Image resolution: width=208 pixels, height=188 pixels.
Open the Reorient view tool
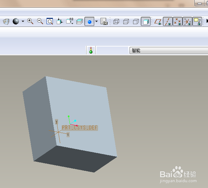pyautogui.click(x=60, y=21)
